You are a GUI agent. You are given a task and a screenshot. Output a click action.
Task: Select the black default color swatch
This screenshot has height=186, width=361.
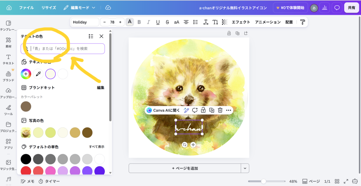(x=26, y=159)
